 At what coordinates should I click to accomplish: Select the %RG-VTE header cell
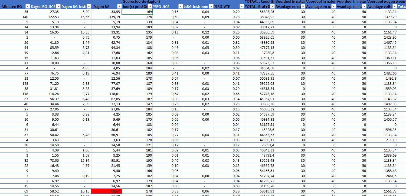229,6
